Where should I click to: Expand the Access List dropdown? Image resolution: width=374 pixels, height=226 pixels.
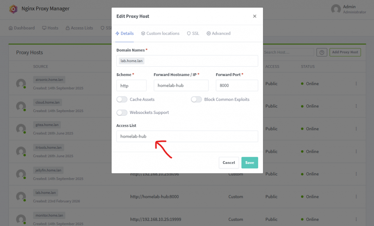coord(187,136)
